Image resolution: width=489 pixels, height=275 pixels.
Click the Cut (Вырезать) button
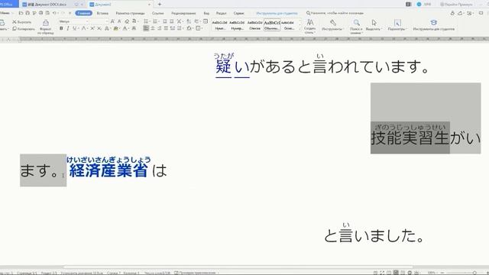pyautogui.click(x=21, y=22)
